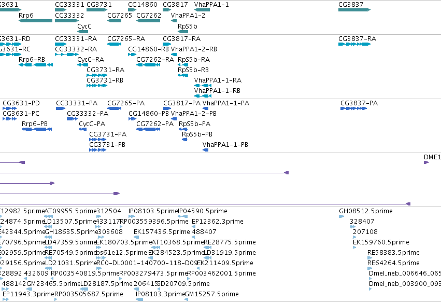Select the CG14860-RB transcript
This screenshot has height=302, width=441.
(x=132, y=54)
